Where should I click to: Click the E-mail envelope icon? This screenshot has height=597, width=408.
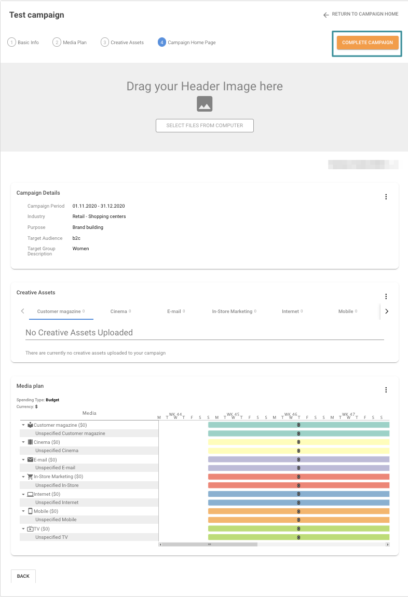(31, 459)
